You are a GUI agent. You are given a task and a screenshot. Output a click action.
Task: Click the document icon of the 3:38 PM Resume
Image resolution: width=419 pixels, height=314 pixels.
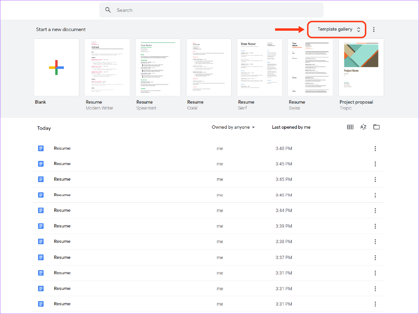[41, 241]
